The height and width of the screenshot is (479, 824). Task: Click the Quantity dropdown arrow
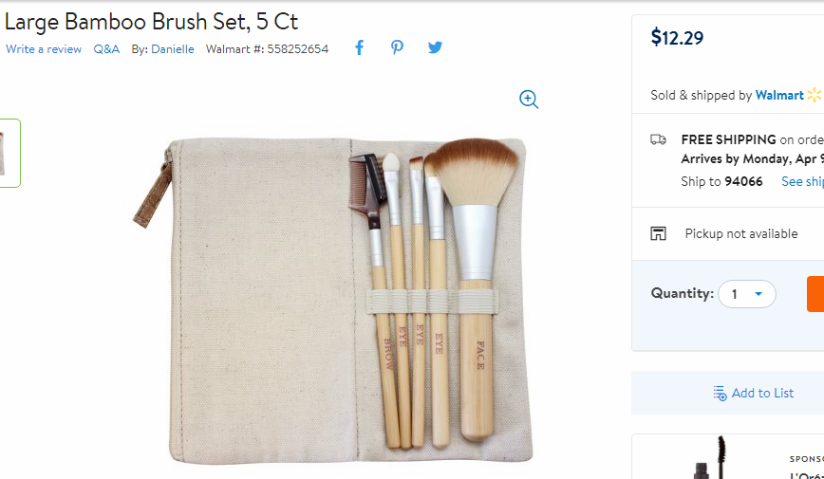pyautogui.click(x=758, y=294)
